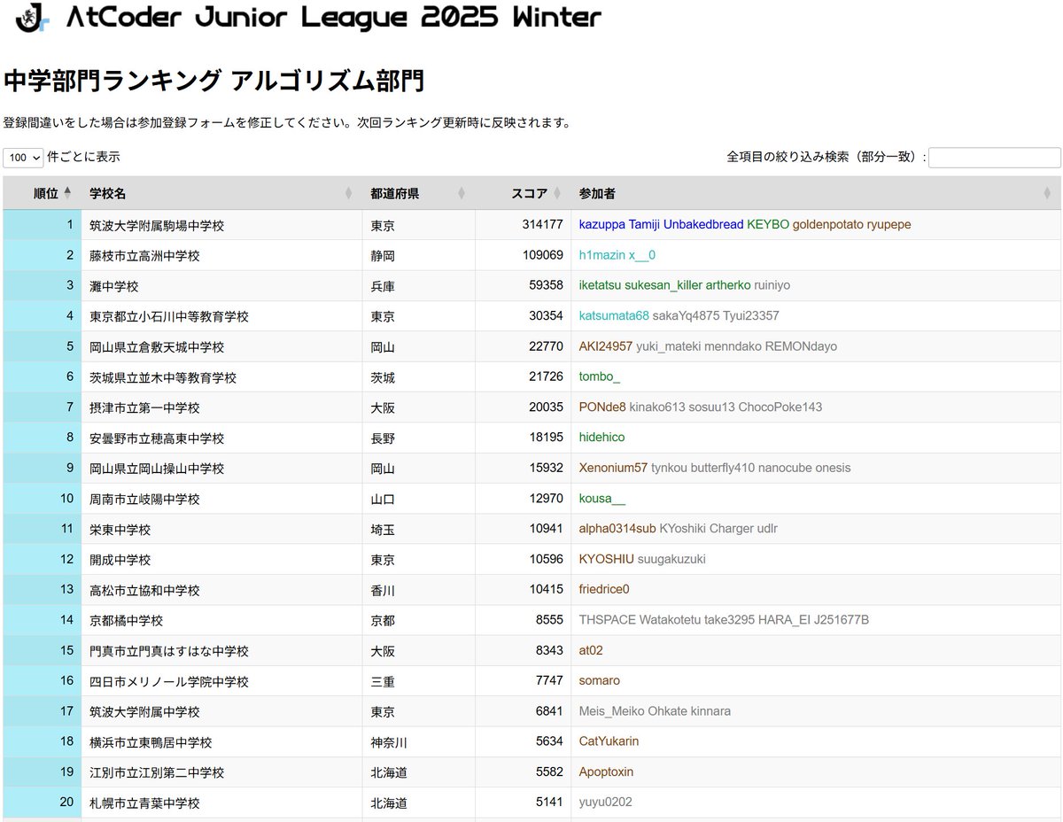Image resolution: width=1063 pixels, height=822 pixels.
Task: Focus the filter search input field
Action: (994, 158)
